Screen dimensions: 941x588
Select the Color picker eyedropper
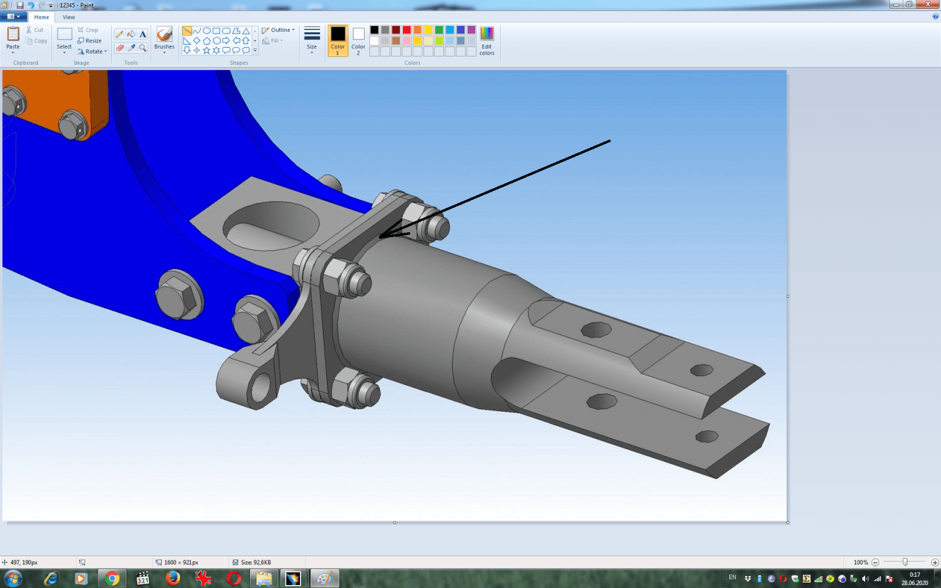point(131,48)
